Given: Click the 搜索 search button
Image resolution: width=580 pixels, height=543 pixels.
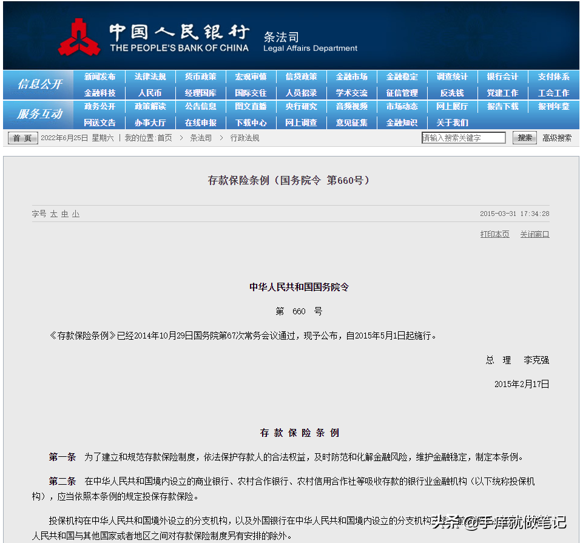Looking at the screenshot, I should click(x=525, y=138).
